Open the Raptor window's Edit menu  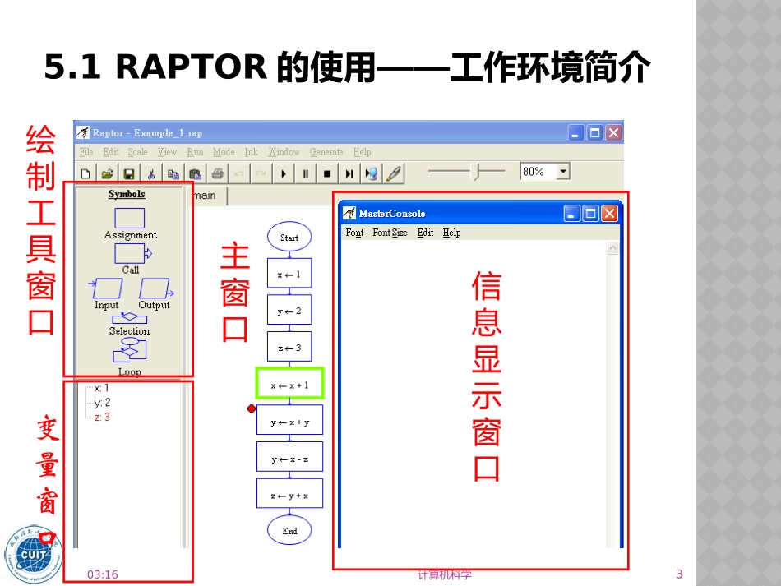[x=111, y=152]
